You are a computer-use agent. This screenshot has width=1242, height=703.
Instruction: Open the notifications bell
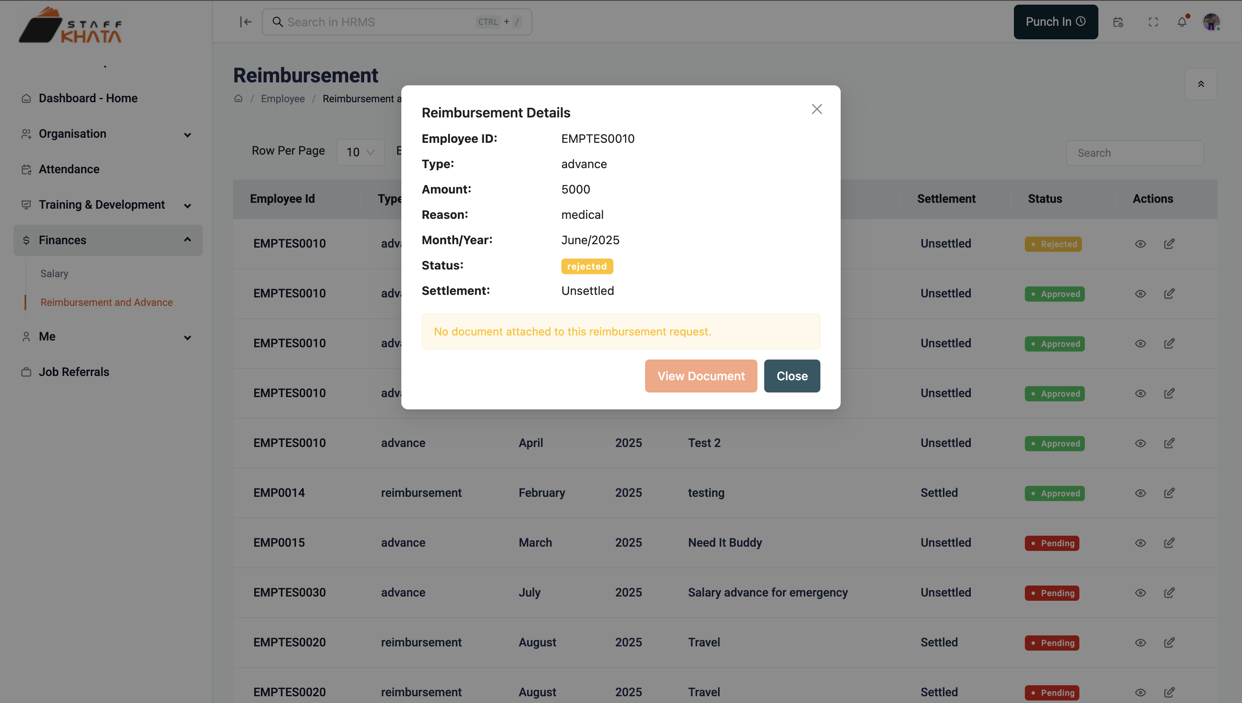pyautogui.click(x=1182, y=22)
